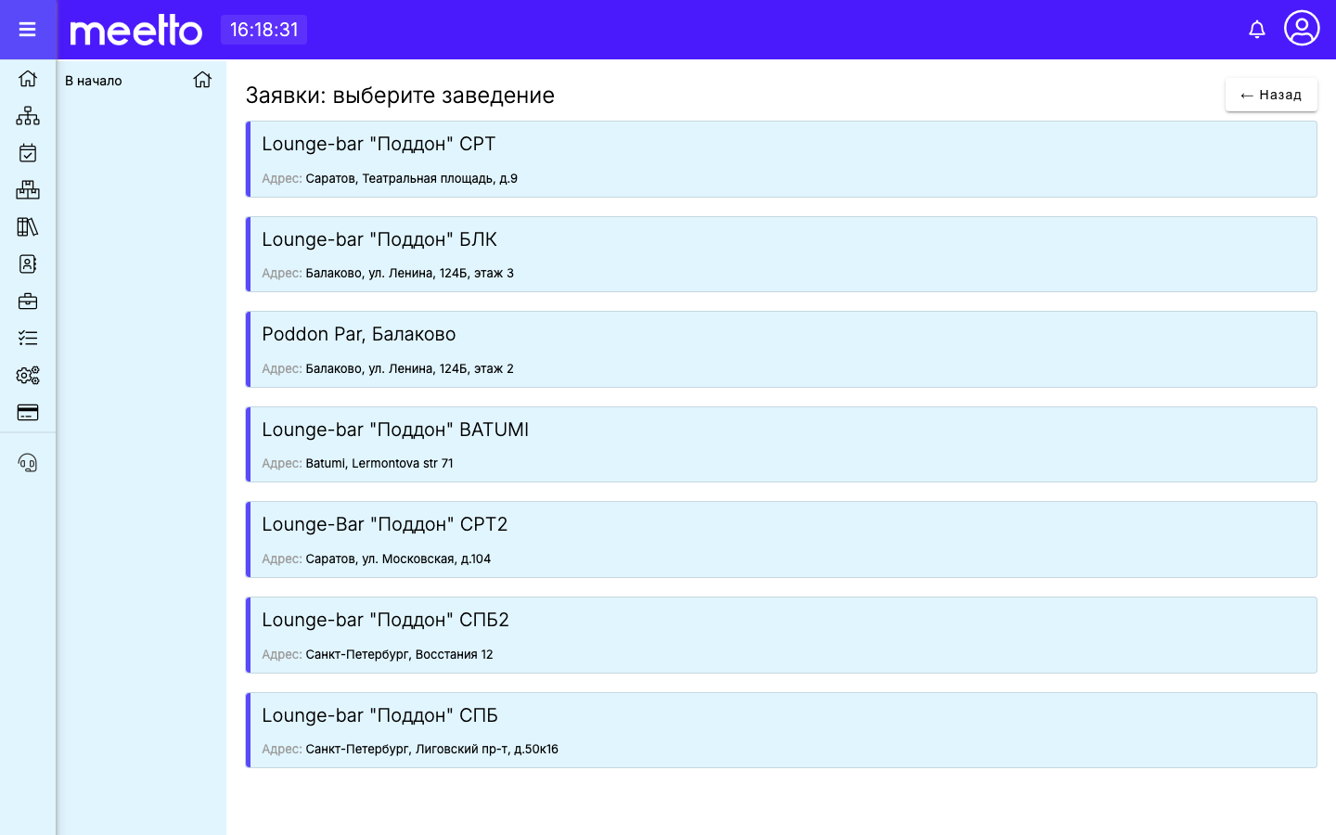Select Poddon Par, Балаково venue
Screen dimensions: 1336x835
coord(781,349)
